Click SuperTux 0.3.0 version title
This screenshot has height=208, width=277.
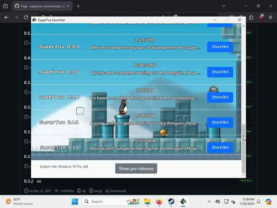pyautogui.click(x=59, y=72)
